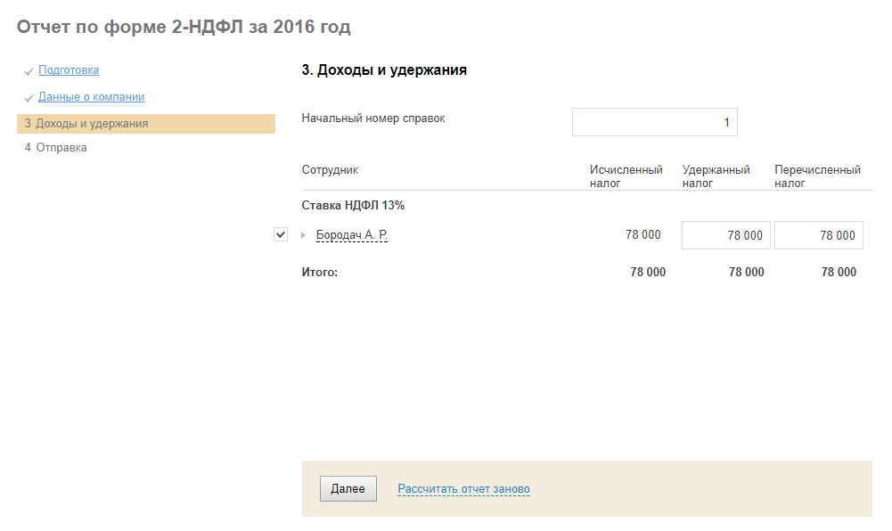892x531 pixels.
Task: Click the checkmark icon beside Данные о компании
Action: click(x=29, y=98)
